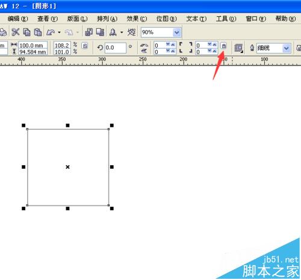Image resolution: width=301 pixels, height=280 pixels.
Task: Open the Redo history dropdown arrow
Action: 78,32
